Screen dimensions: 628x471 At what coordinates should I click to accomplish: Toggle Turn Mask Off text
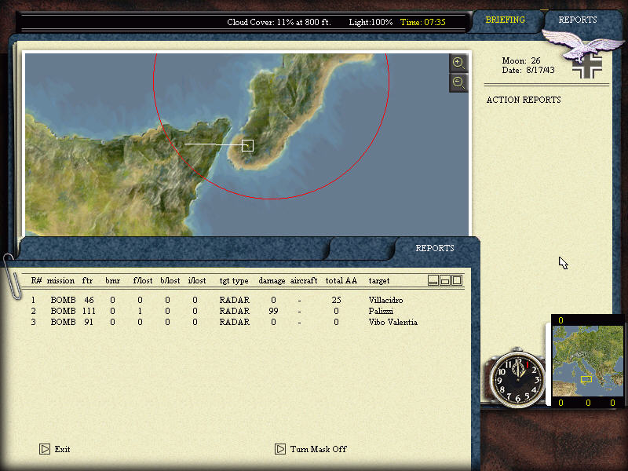319,449
